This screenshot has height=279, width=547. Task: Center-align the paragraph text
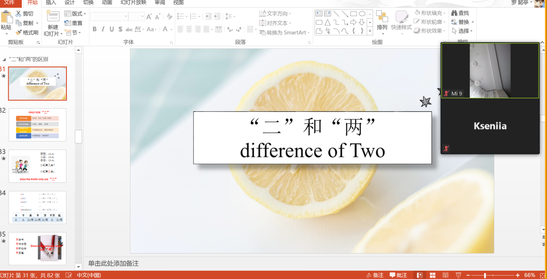pyautogui.click(x=189, y=29)
